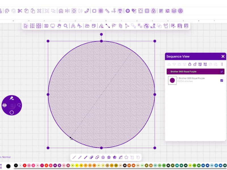Pick the red thread color swatch 3

point(25,165)
